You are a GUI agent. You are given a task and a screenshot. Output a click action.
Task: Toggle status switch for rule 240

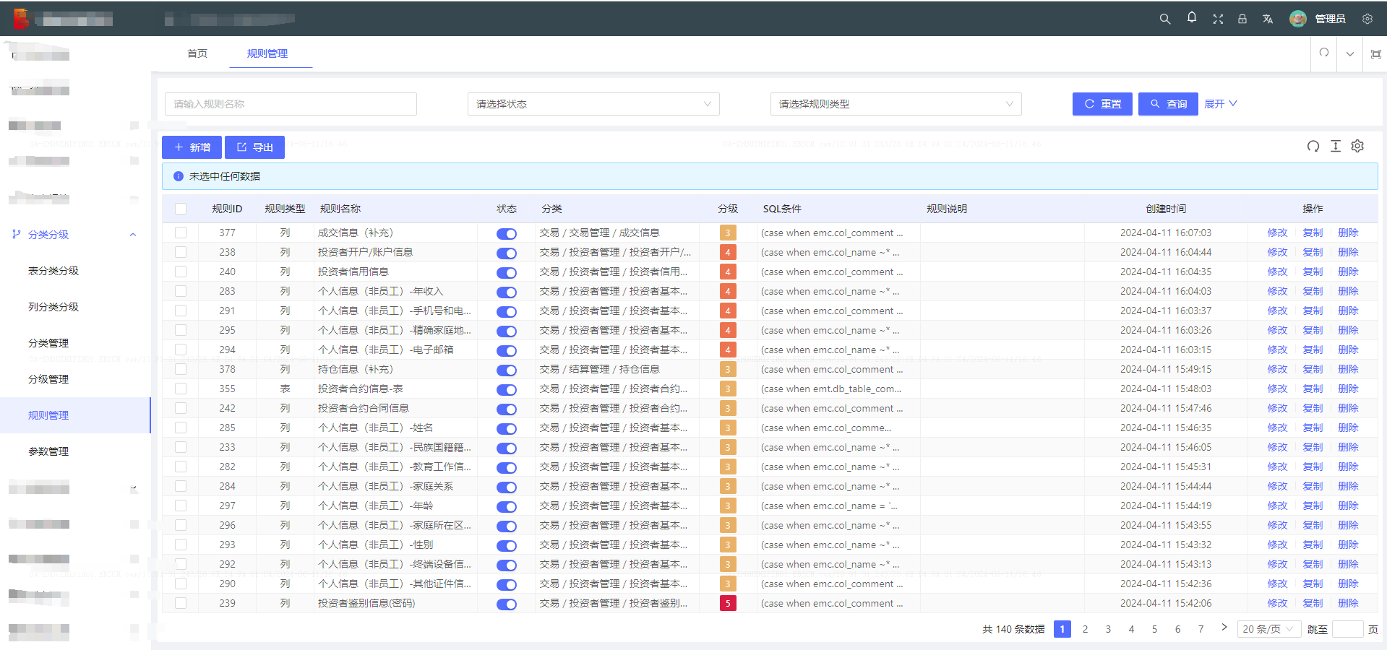point(507,272)
